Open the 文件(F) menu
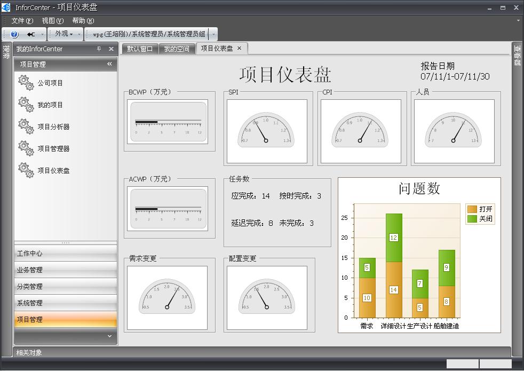 tap(22, 21)
